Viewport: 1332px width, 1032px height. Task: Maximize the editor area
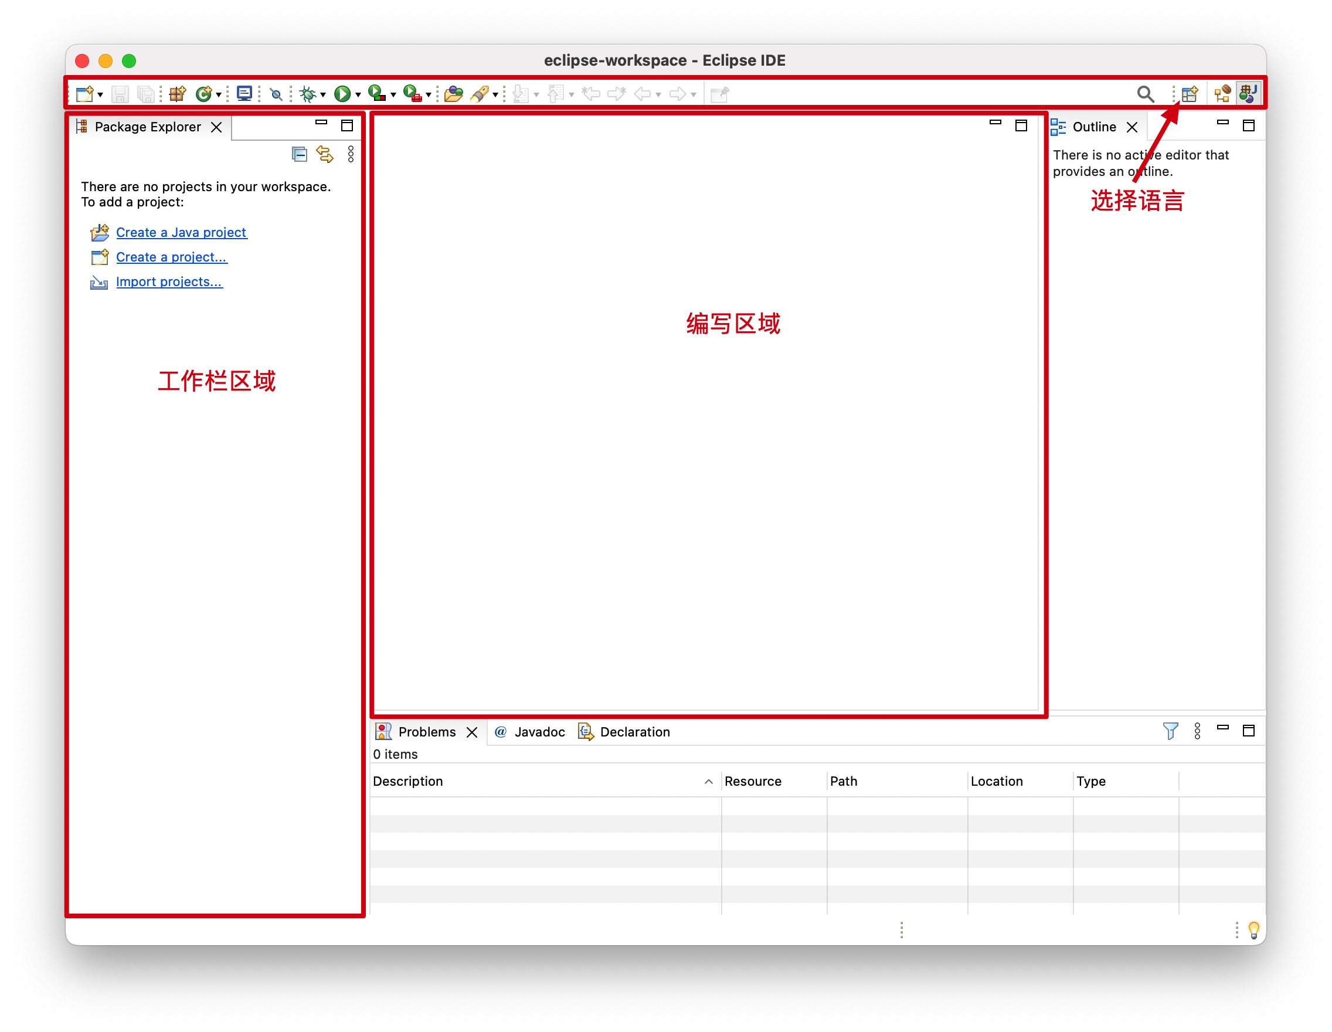point(1021,125)
